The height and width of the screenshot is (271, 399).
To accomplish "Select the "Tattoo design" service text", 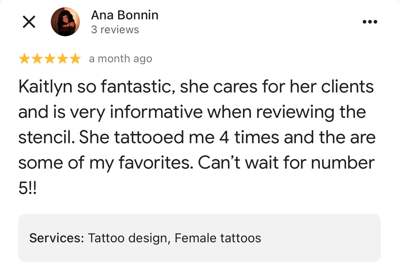I will [127, 238].
